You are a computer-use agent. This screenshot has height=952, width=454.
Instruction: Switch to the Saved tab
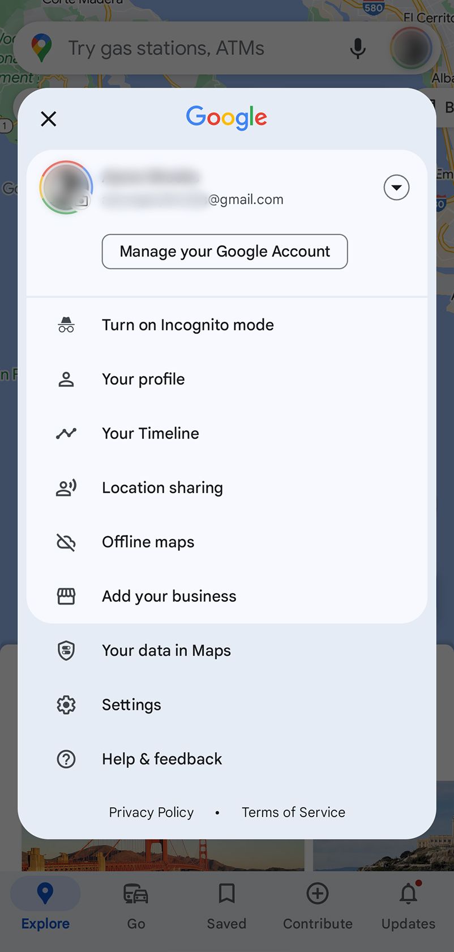[x=226, y=907]
